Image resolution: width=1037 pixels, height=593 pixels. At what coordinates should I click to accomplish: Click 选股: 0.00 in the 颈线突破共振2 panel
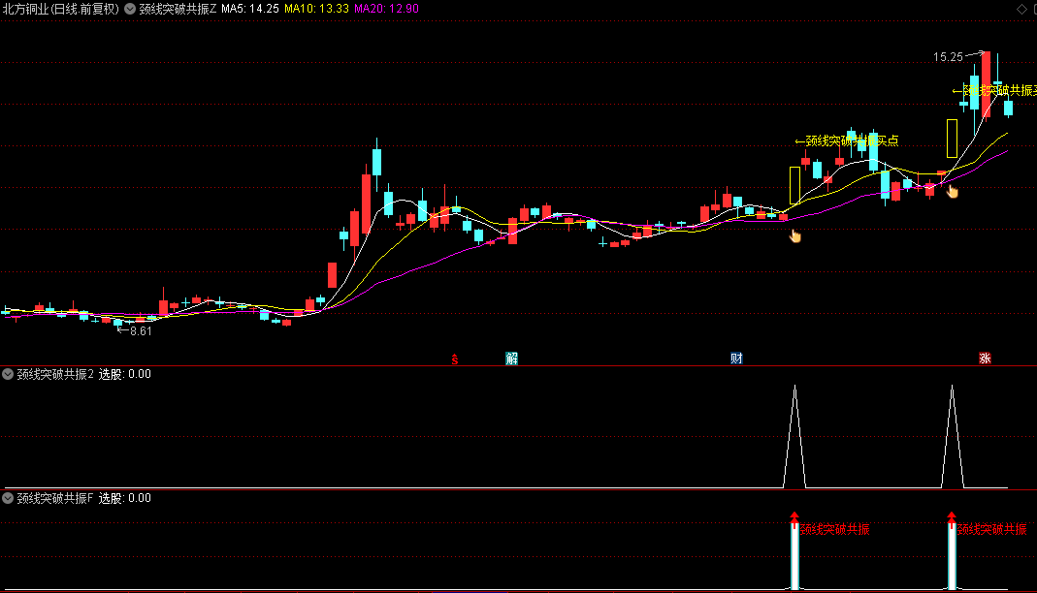tap(125, 374)
